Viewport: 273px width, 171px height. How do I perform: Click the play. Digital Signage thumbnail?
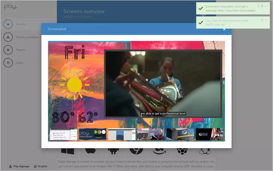tap(92, 134)
